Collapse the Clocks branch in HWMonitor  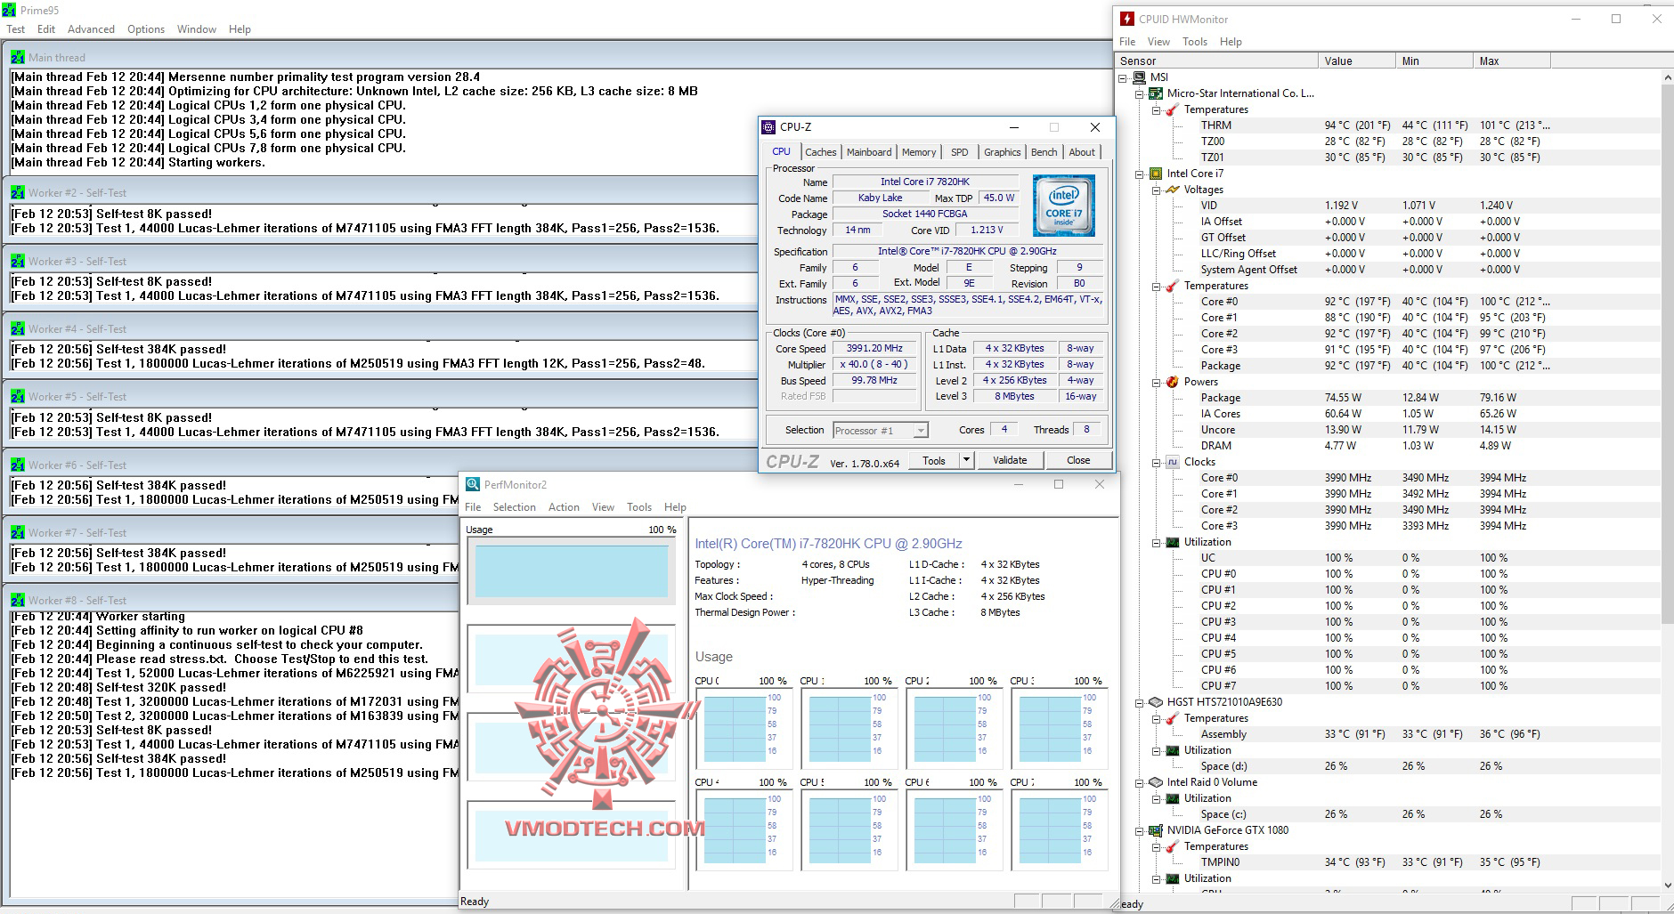point(1156,462)
